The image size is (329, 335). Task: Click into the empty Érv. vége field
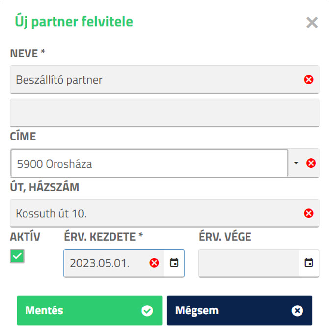tap(249, 263)
